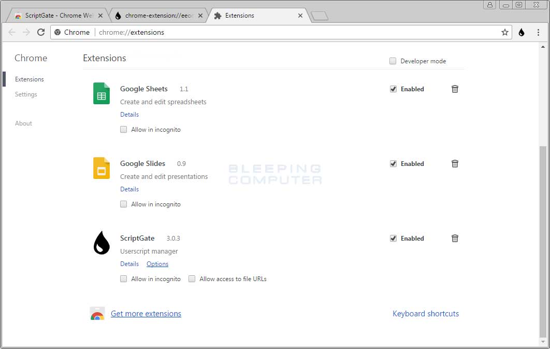Reload the Extensions page
This screenshot has height=349, width=550.
click(x=41, y=32)
